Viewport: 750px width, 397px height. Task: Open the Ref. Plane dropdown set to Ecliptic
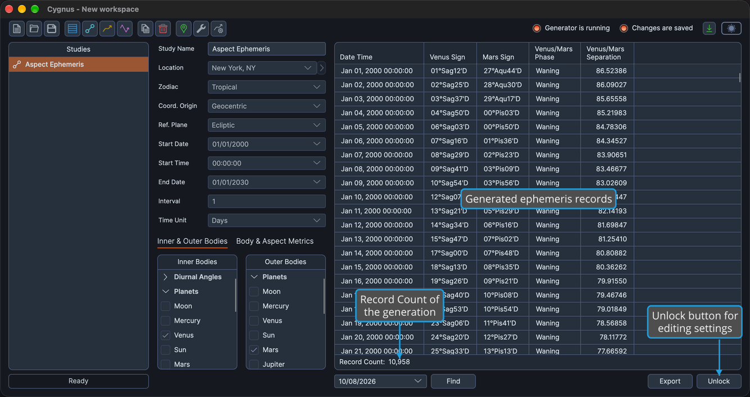pos(267,125)
